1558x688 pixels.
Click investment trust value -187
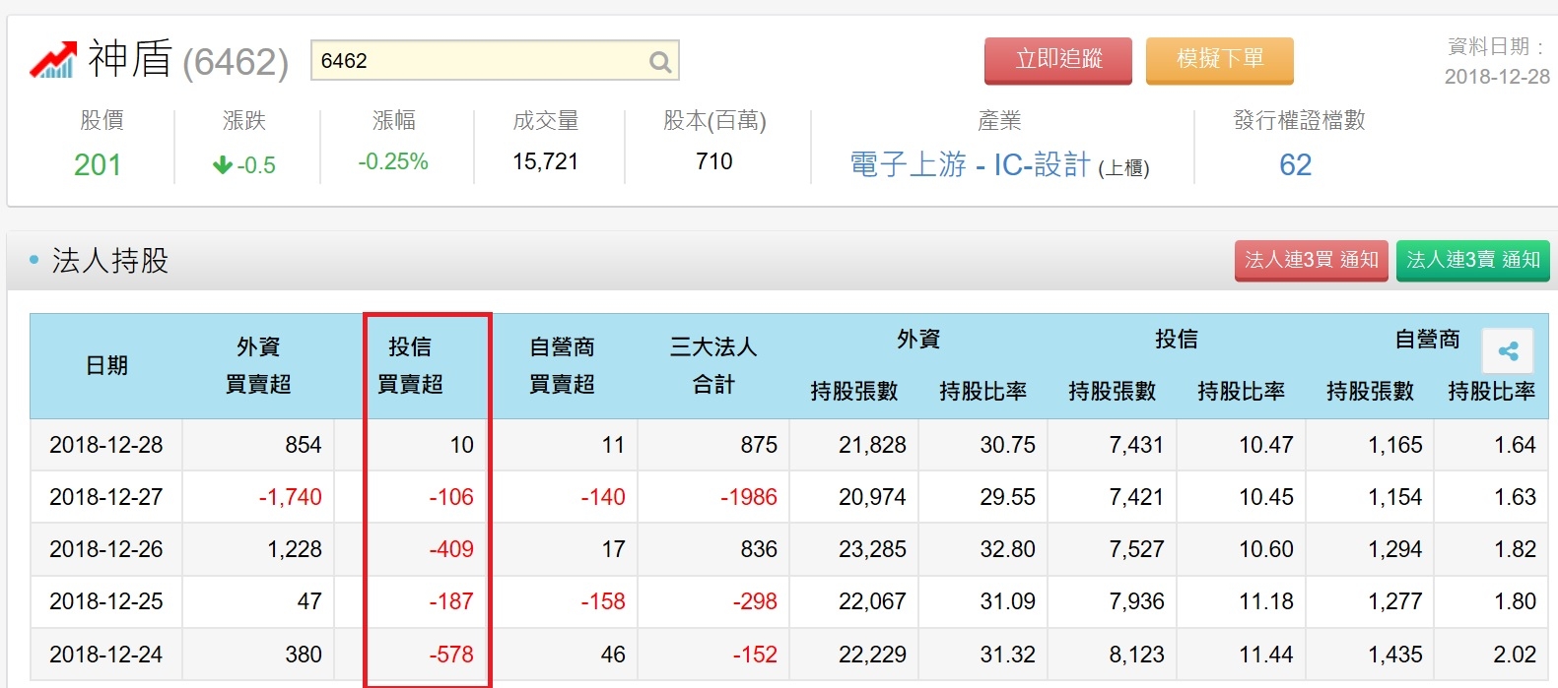(451, 601)
